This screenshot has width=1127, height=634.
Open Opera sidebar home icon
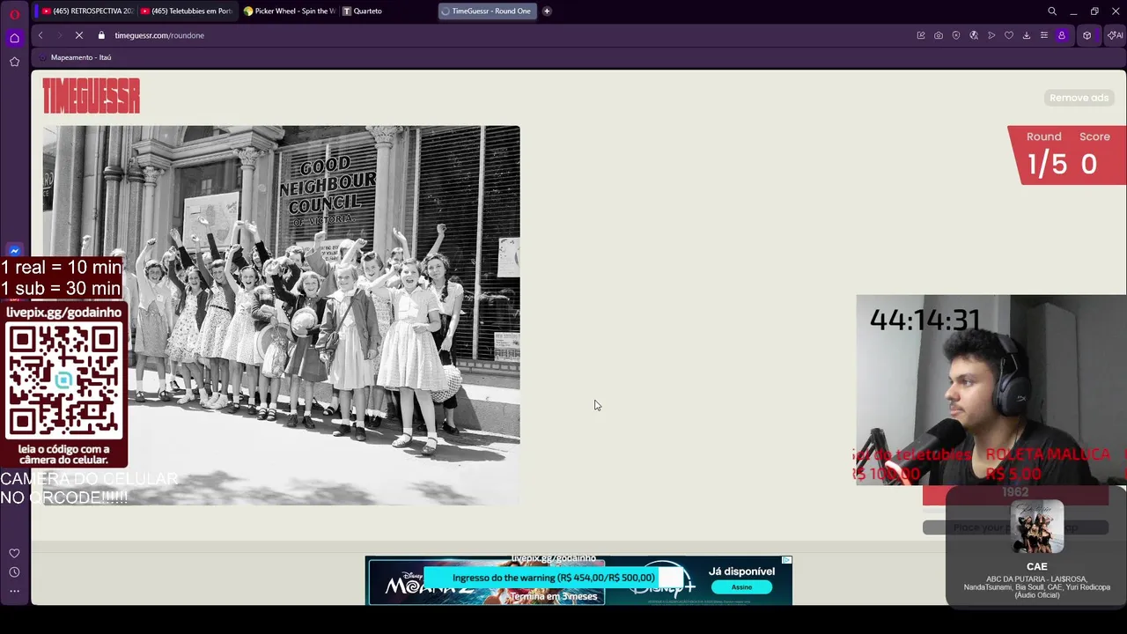tap(14, 38)
